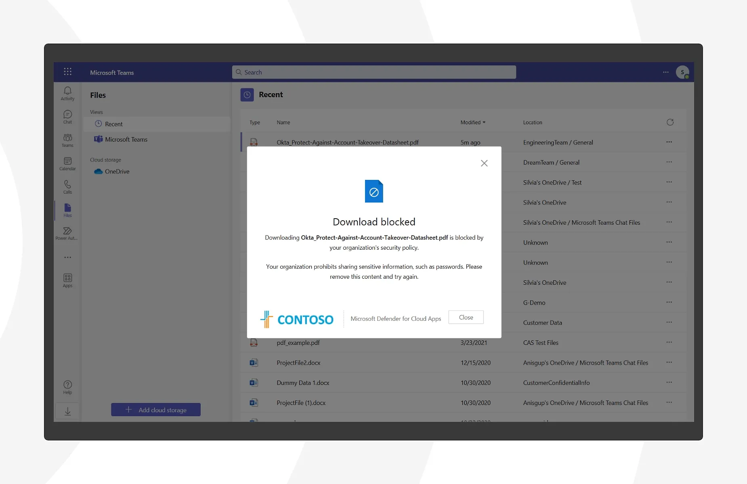
Task: Click the Word icon for ProjectFile (1).docx
Action: (x=254, y=403)
